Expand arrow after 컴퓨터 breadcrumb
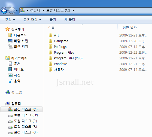152x137 pixels. pos(43,10)
